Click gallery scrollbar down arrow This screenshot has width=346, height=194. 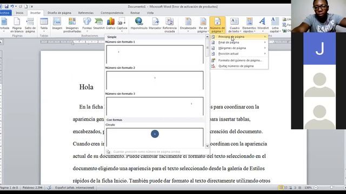207,146
